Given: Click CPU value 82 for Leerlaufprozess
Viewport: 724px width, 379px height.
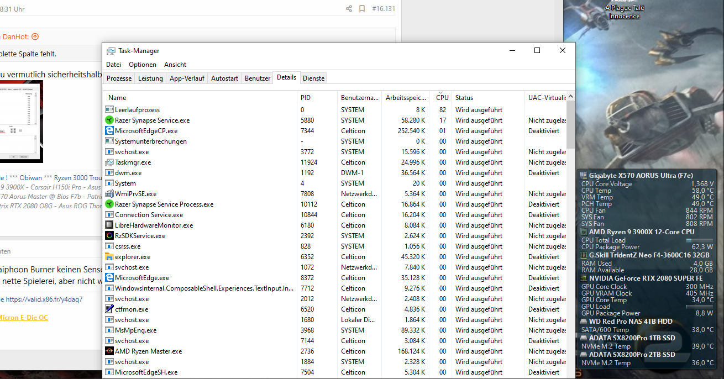Looking at the screenshot, I should point(443,110).
